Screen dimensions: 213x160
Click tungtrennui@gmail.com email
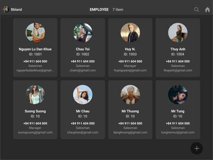[178, 132]
